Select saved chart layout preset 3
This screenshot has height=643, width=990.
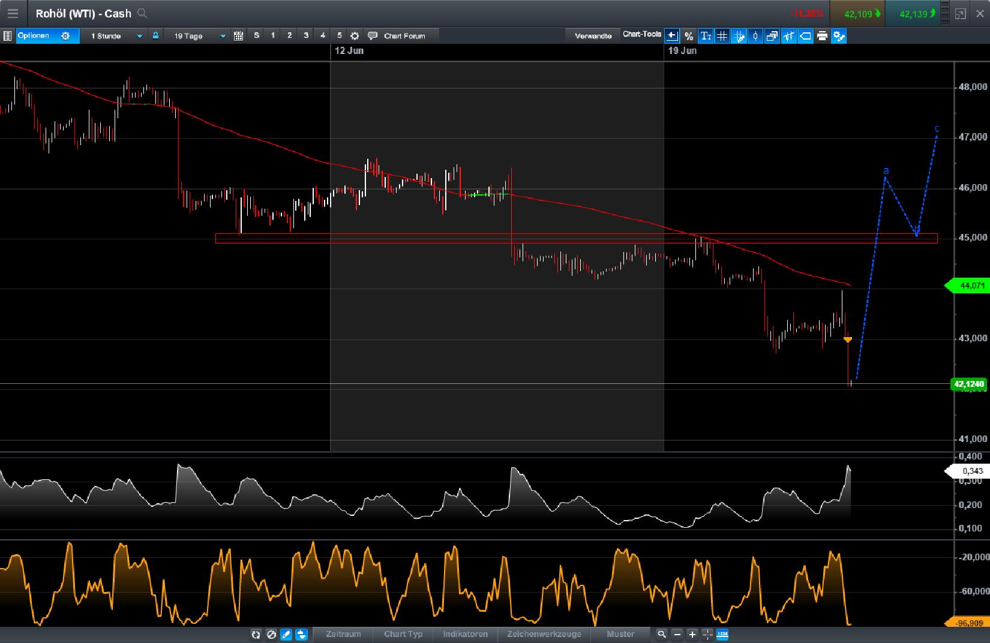(x=306, y=36)
